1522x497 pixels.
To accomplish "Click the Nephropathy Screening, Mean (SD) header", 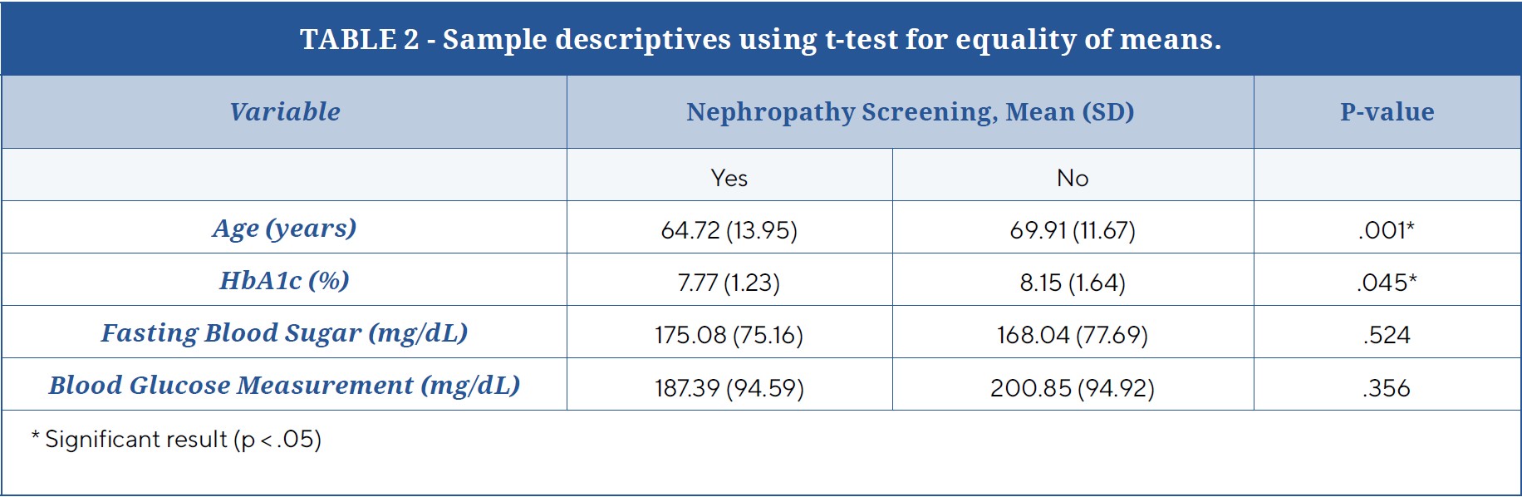I will [x=910, y=111].
